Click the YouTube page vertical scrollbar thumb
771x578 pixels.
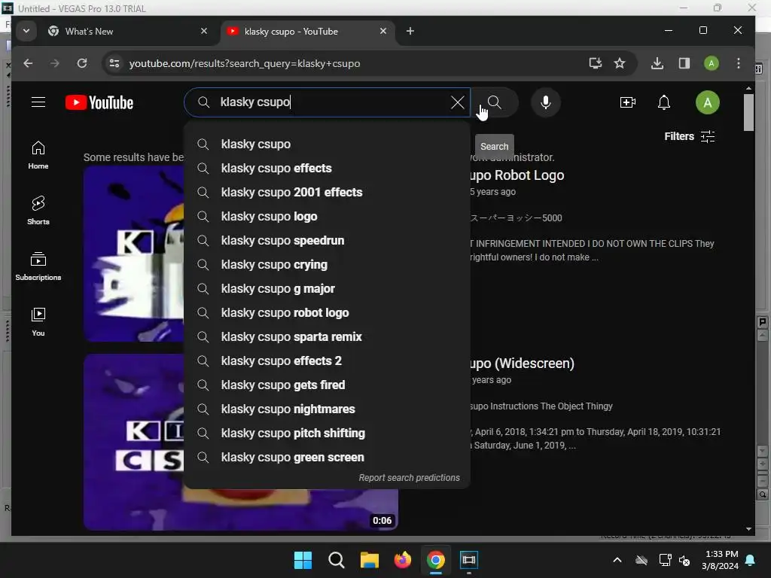click(748, 113)
